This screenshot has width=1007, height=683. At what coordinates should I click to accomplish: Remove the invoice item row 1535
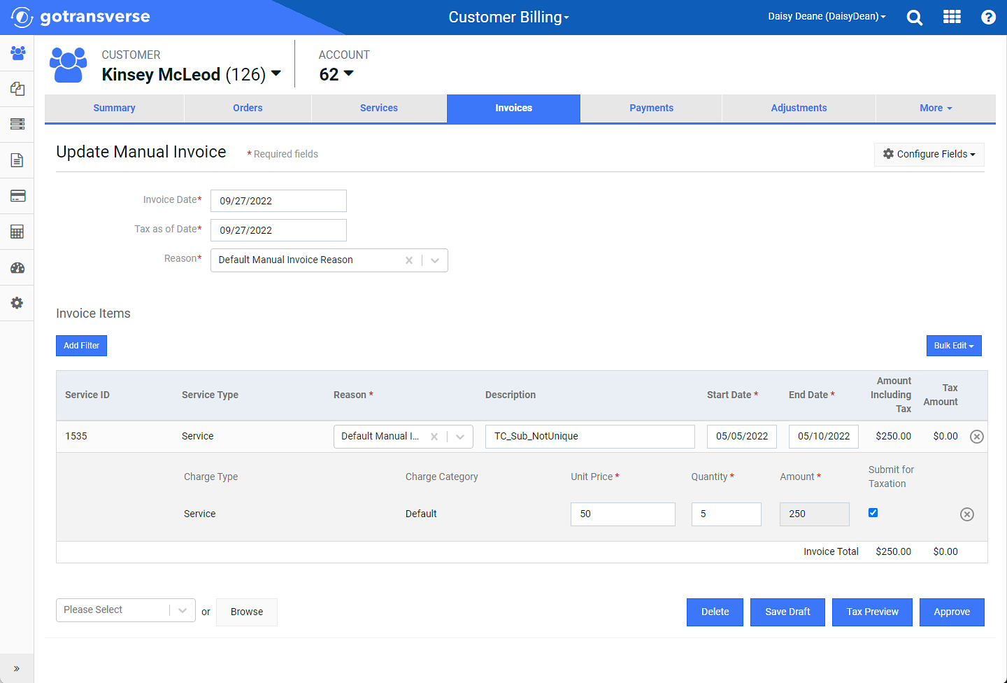pos(977,437)
